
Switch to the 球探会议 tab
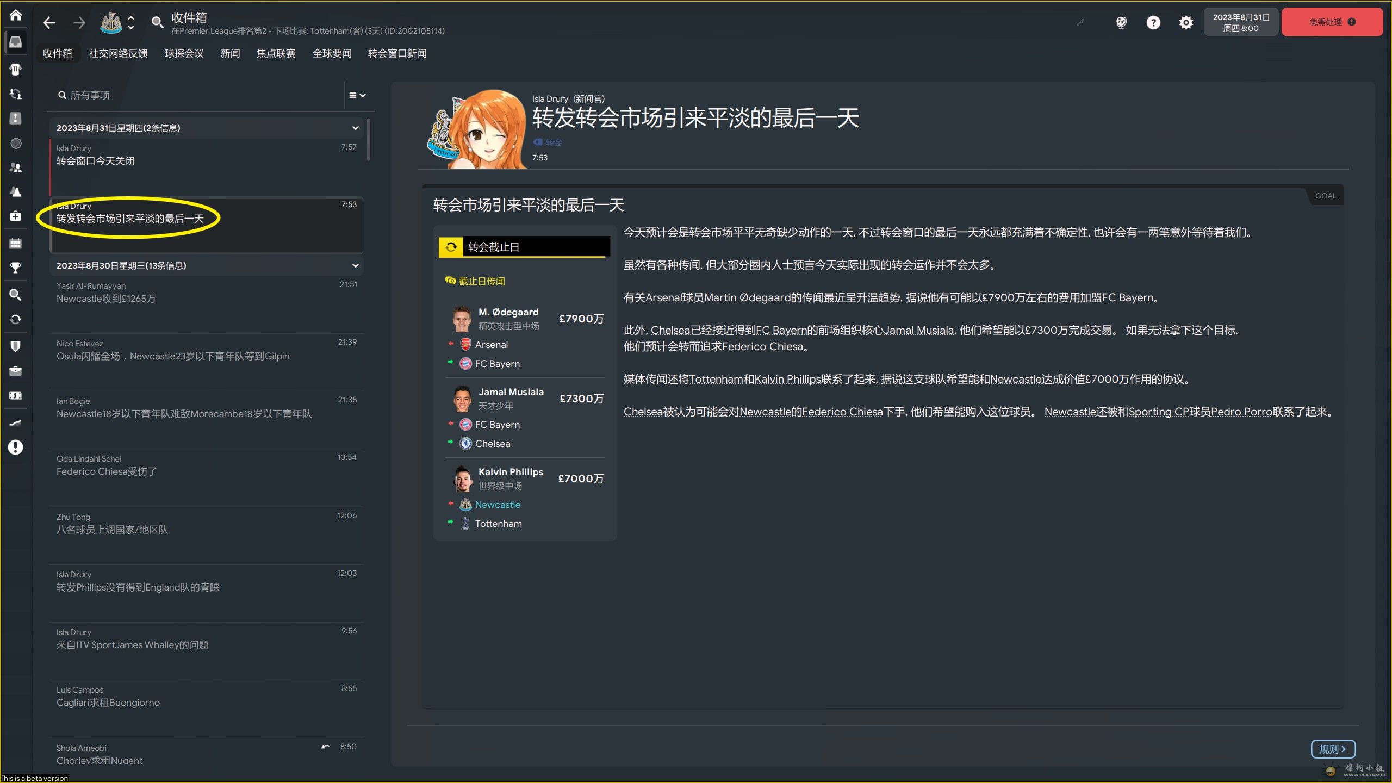tap(184, 53)
